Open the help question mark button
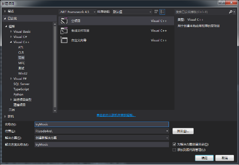Image resolution: width=239 pixels, height=165 pixels. (222, 3)
